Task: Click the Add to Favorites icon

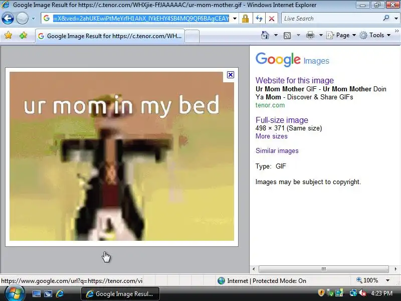Action: [x=23, y=35]
